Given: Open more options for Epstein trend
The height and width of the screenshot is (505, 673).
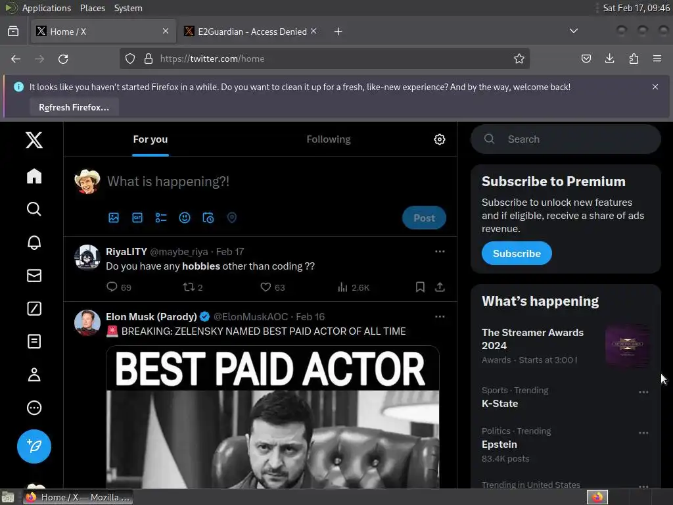Looking at the screenshot, I should [643, 433].
